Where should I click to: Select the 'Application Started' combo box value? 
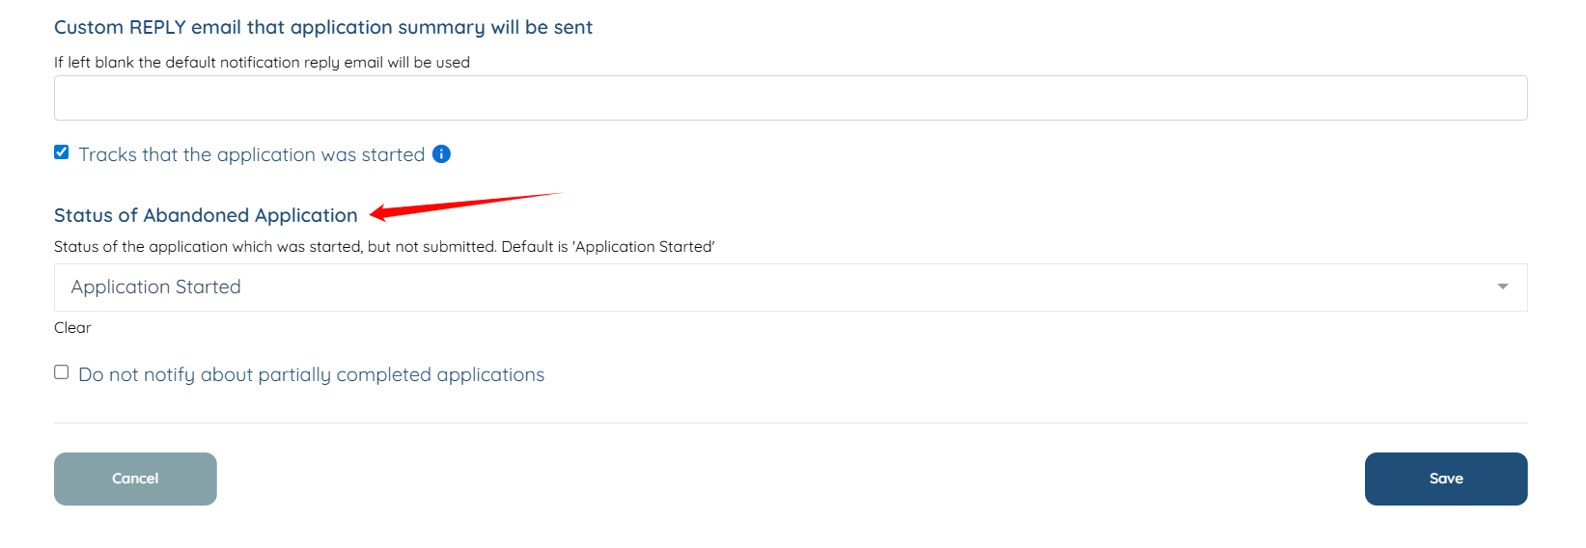[156, 288]
